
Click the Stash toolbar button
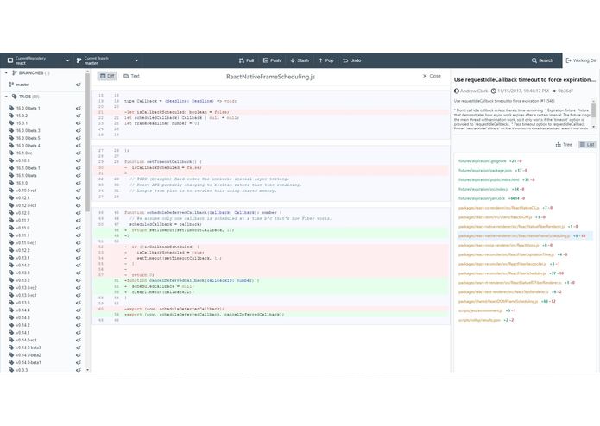[x=300, y=60]
